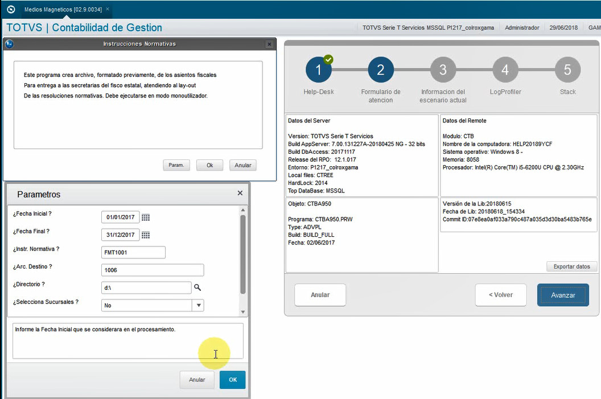Go to step 3 Informacion del escenario
The image size is (601, 399).
443,70
